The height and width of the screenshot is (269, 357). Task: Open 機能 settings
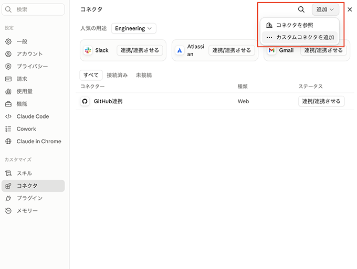(x=33, y=104)
